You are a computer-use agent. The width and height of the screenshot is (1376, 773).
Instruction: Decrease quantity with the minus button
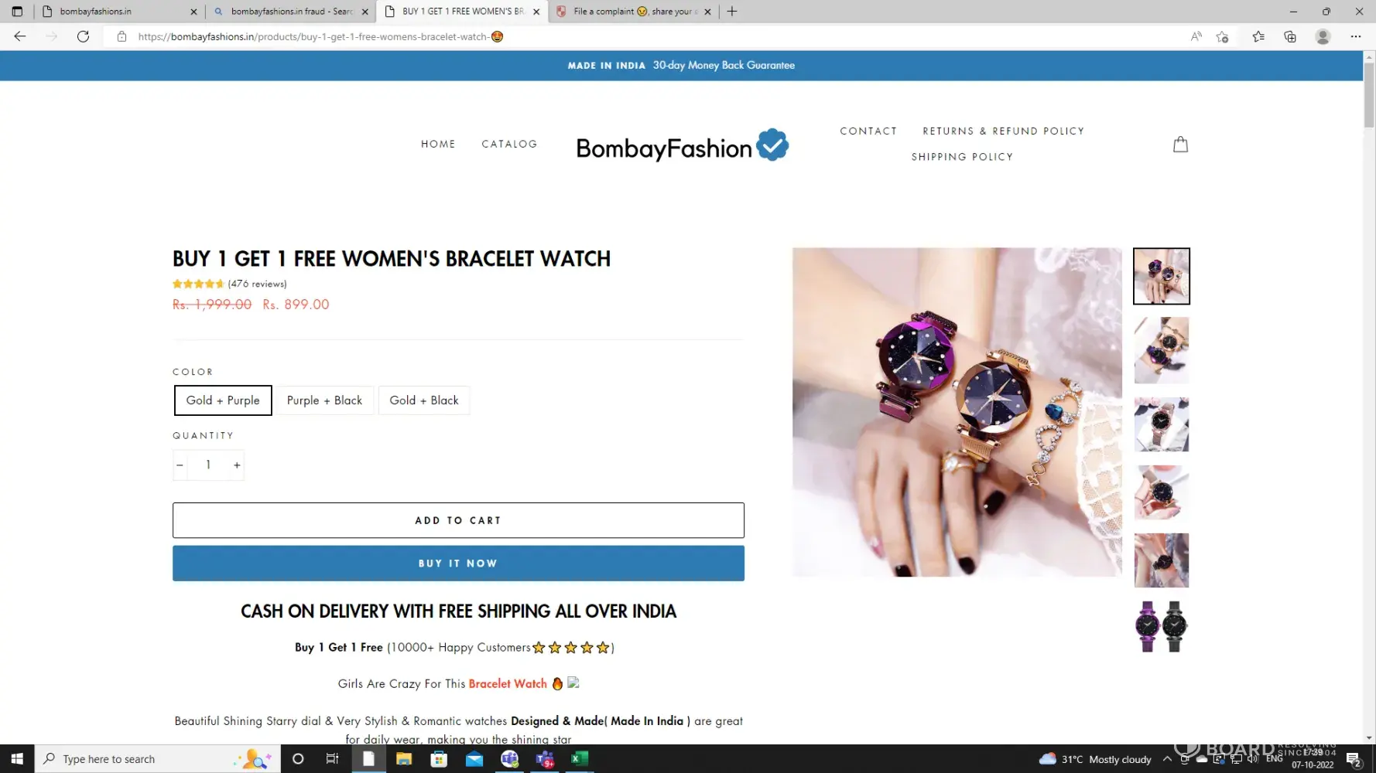pos(180,465)
